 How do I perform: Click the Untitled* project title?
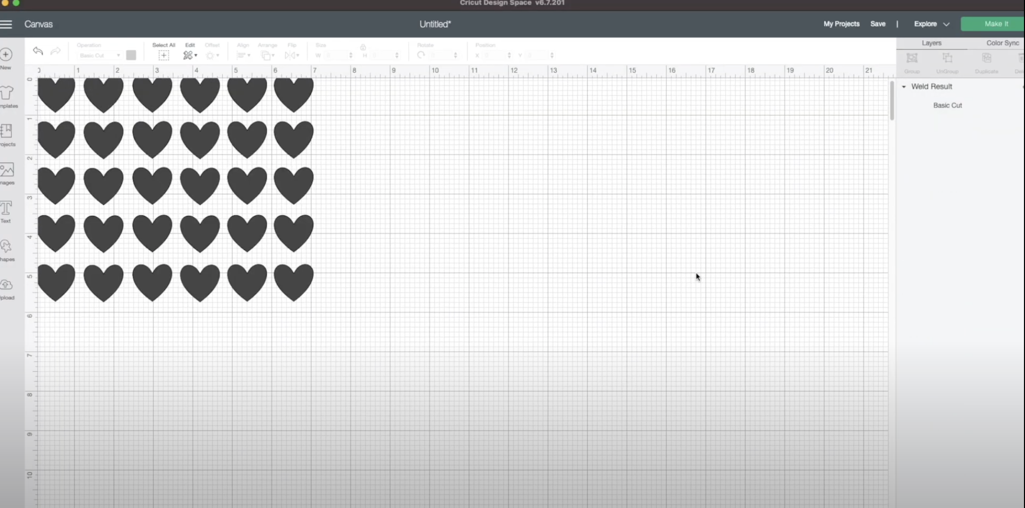[435, 24]
